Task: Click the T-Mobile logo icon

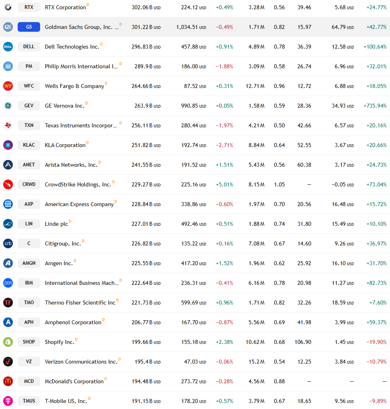Action: [x=8, y=401]
